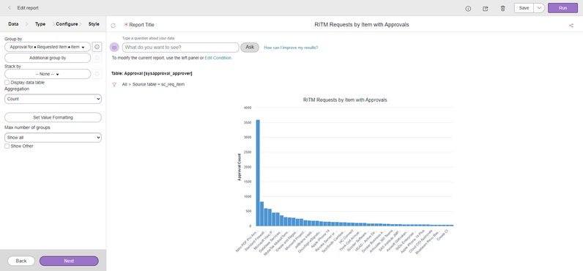
Task: Click the HC Connect axis label
Action: point(346,237)
